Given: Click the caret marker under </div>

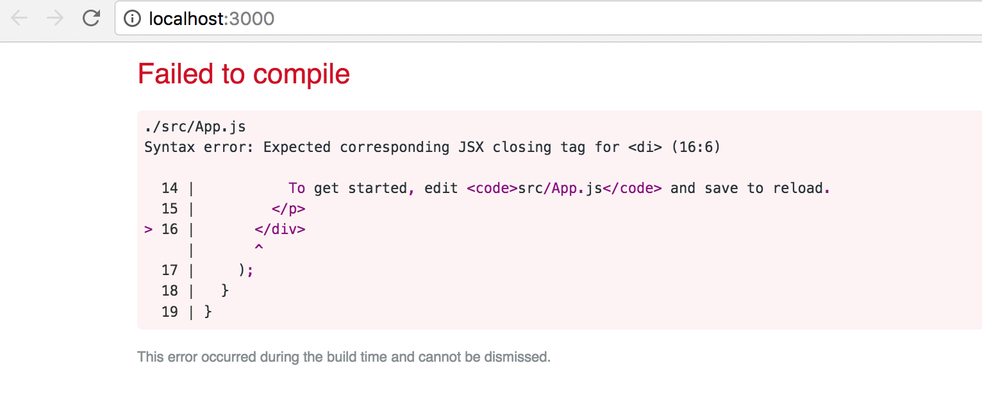Looking at the screenshot, I should pos(259,248).
